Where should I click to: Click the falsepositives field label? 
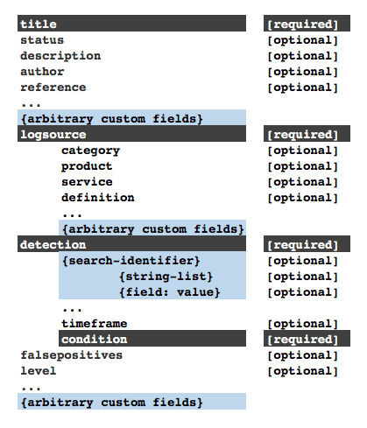coord(71,355)
